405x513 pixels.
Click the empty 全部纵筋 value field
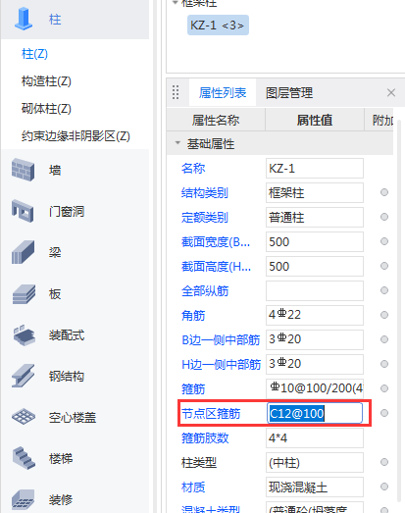(315, 291)
